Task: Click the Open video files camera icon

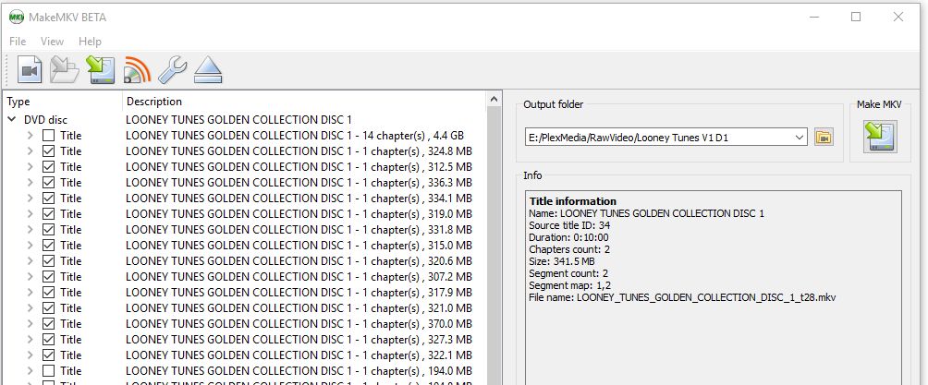Action: point(30,69)
